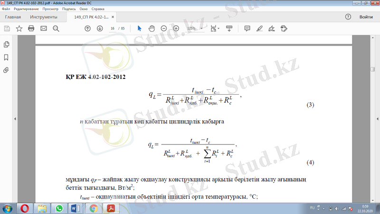Expand the zoom level 125% dropdown
The width and height of the screenshot is (380, 214).
tap(201, 29)
